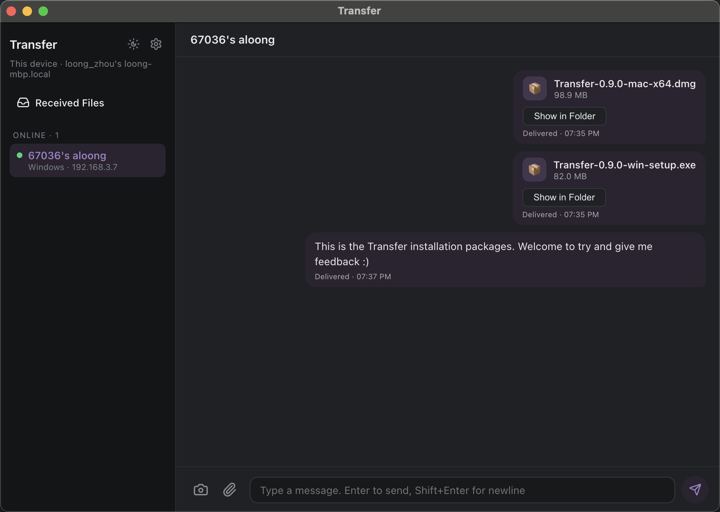Click the package icon for Transfer-0.9.0-win-setup.exe

(534, 170)
